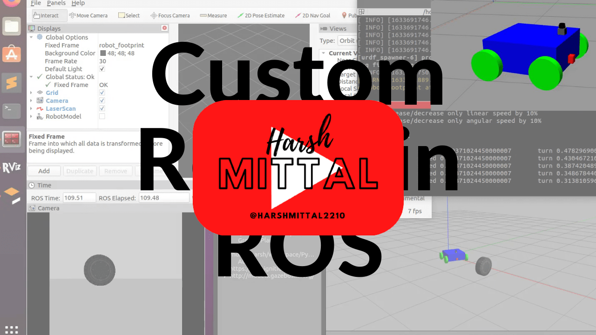
Task: Click the ROS Elapsed field
Action: point(164,198)
